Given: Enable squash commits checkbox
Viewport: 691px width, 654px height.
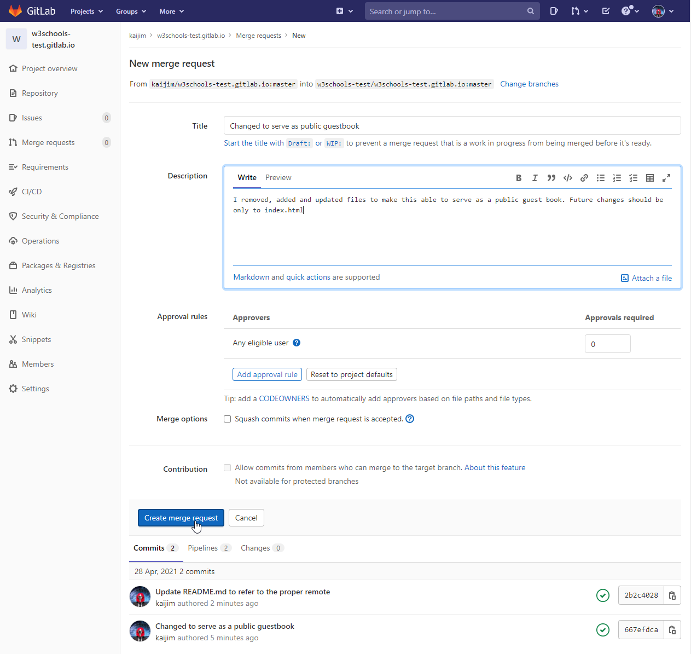Looking at the screenshot, I should 228,419.
